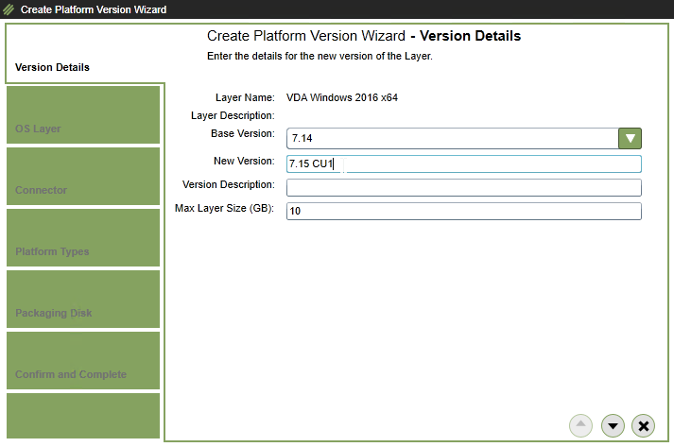Cancel the wizard with the X icon
Viewport: 674px width, 447px height.
pos(644,426)
